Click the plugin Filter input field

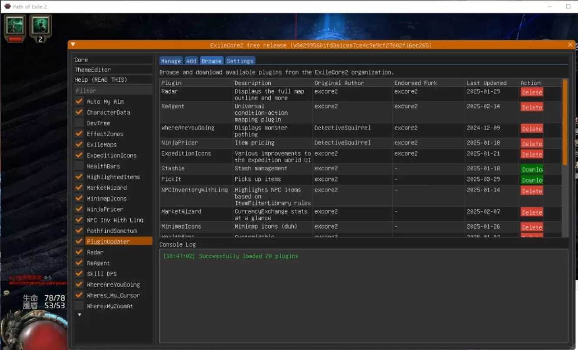click(113, 90)
